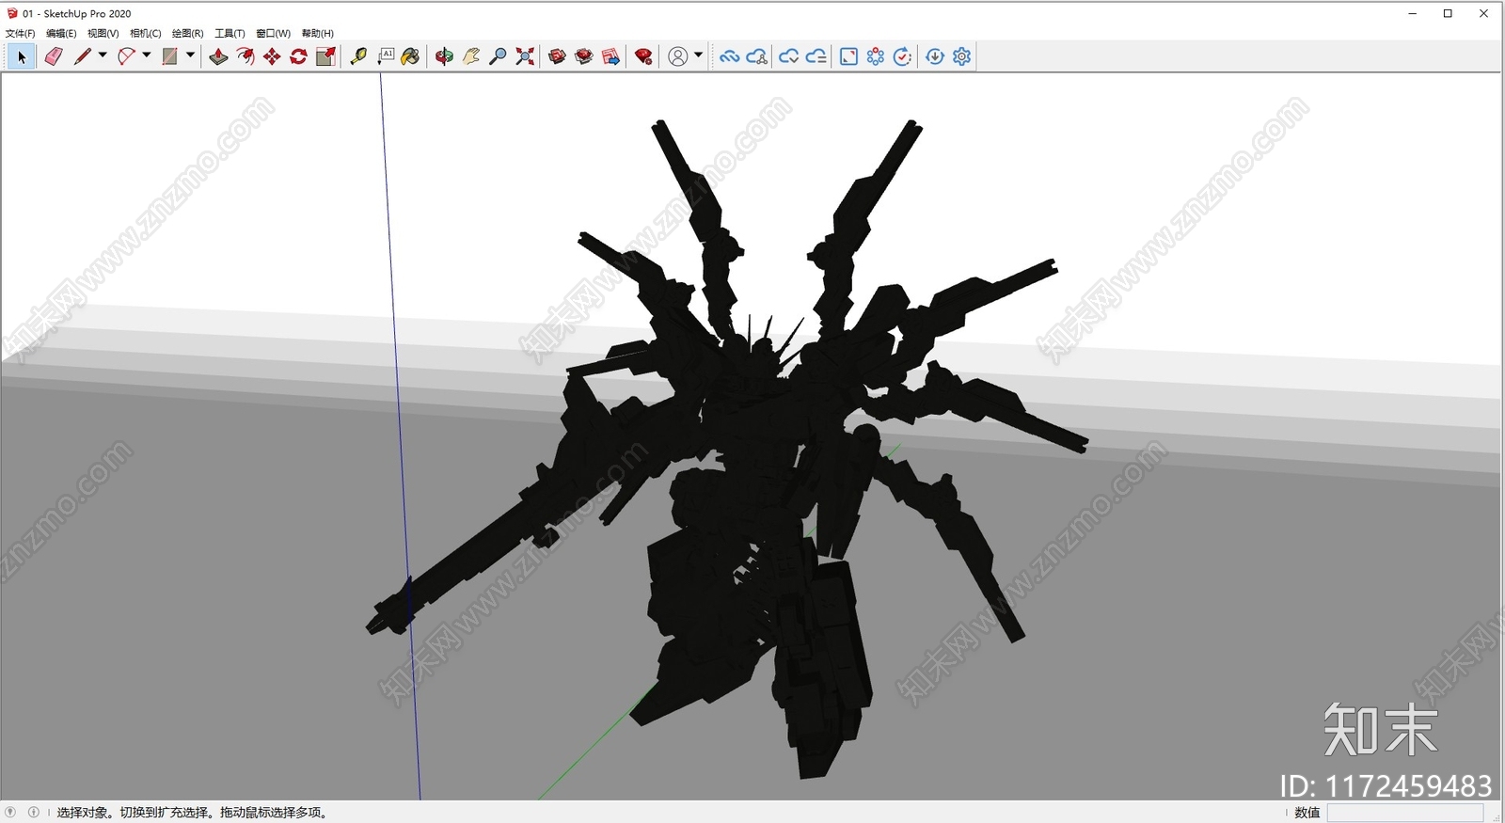Open the blue gear settings icon
Viewport: 1505px width, 823px height.
point(961,56)
